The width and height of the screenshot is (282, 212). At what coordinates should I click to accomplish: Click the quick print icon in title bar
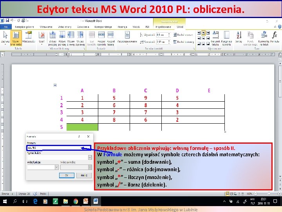[23, 20]
